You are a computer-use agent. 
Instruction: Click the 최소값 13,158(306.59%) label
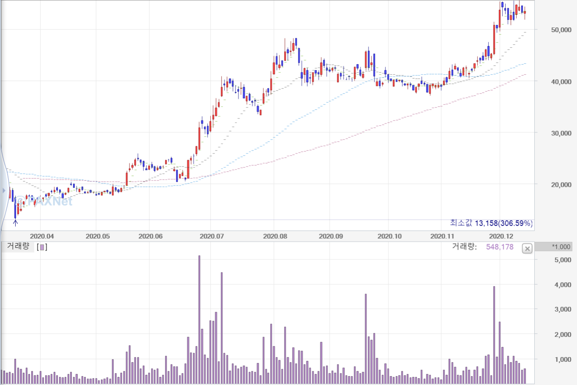pyautogui.click(x=491, y=223)
